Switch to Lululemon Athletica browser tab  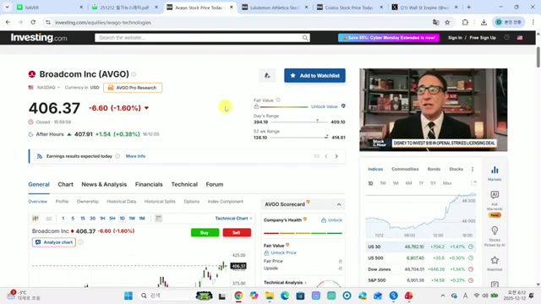275,8
